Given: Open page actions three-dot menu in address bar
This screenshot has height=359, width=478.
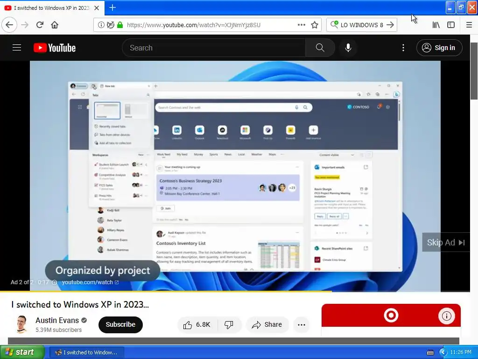Looking at the screenshot, I should [x=301, y=25].
